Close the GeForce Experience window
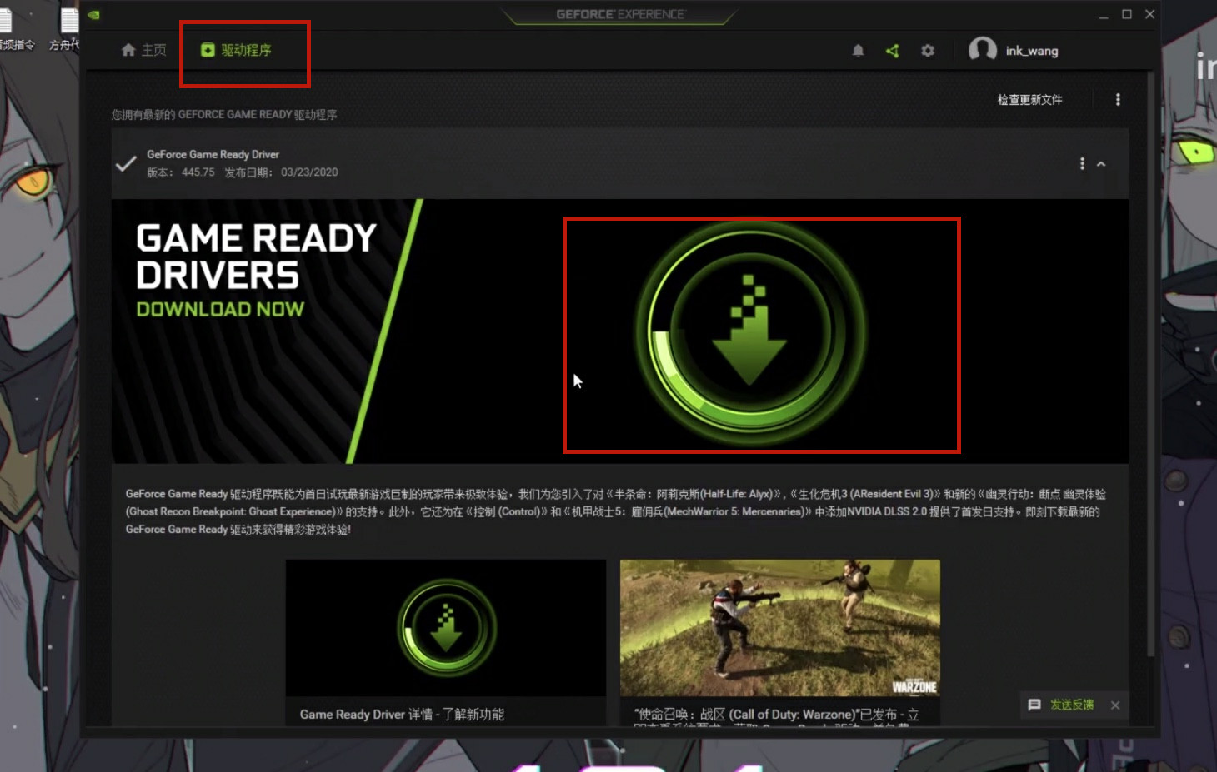Screen dimensions: 1217x772 [x=1149, y=14]
